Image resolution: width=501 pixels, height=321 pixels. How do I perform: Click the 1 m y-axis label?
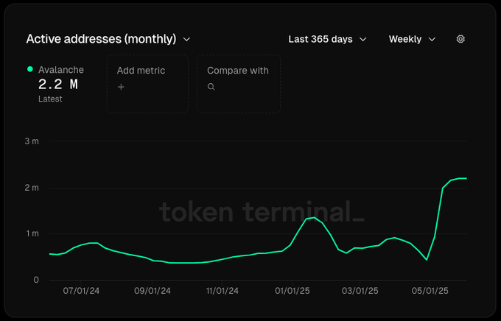click(32, 234)
